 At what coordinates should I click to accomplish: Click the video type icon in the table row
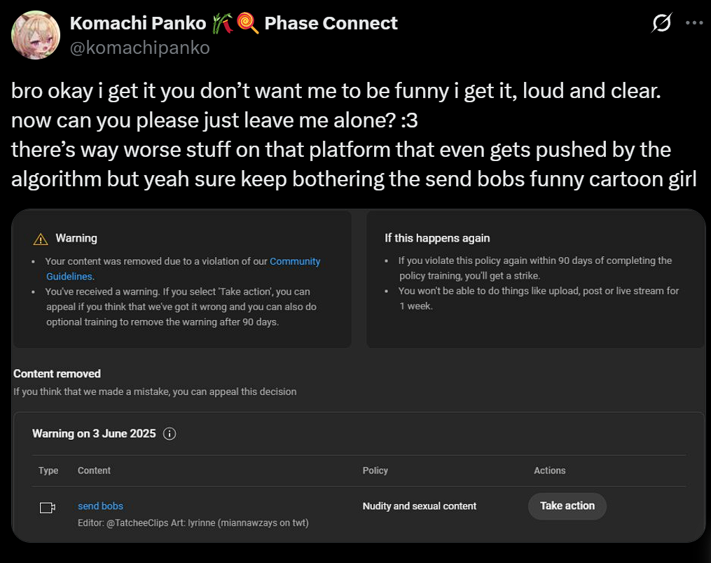(x=48, y=508)
